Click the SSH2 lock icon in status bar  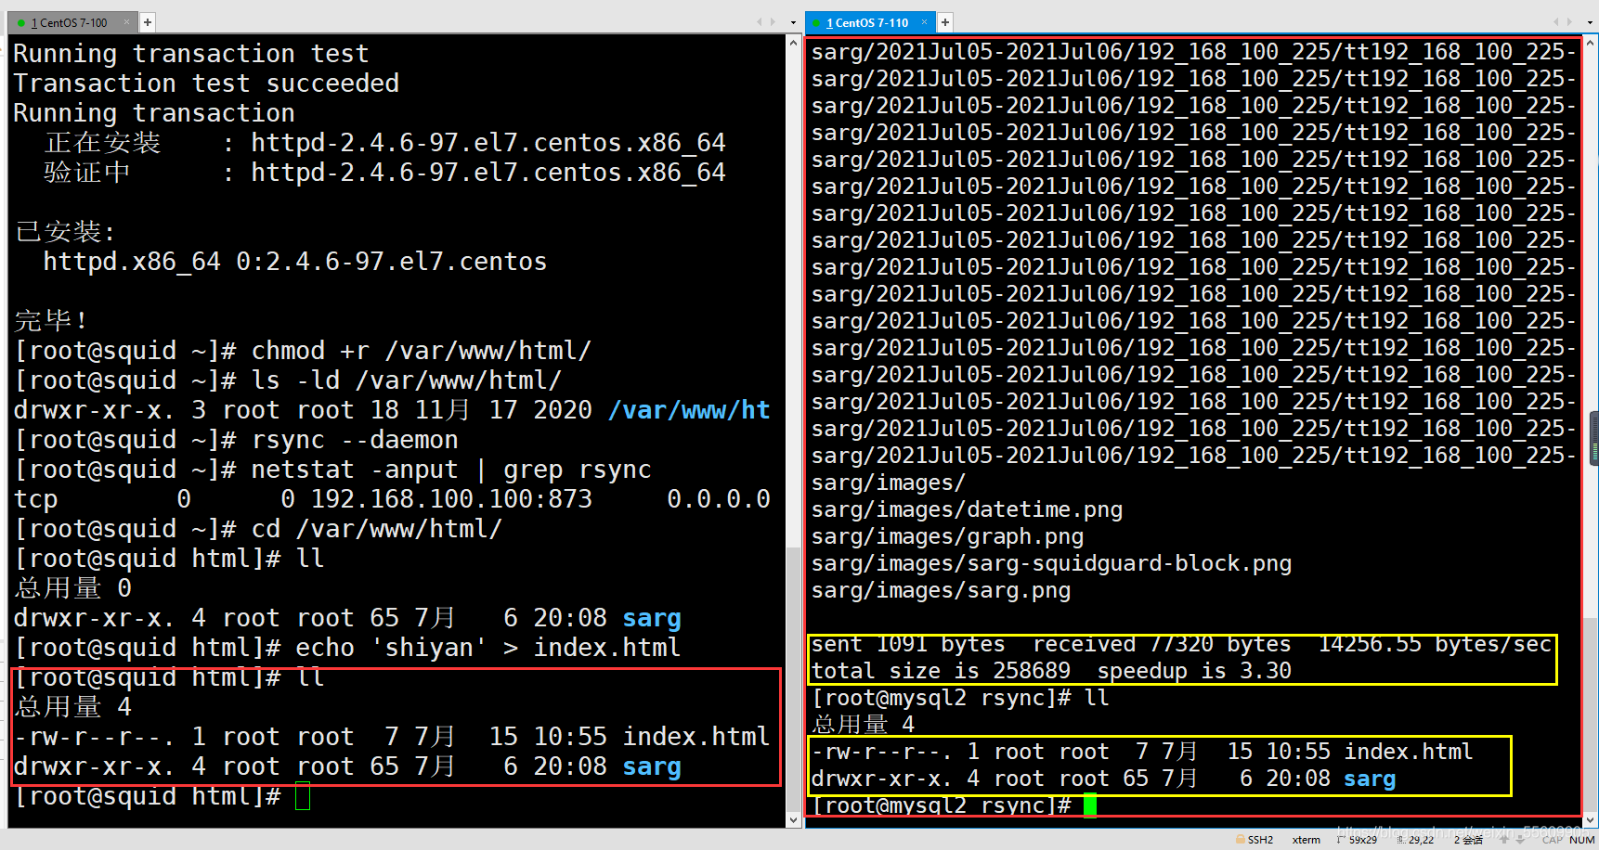[1240, 840]
